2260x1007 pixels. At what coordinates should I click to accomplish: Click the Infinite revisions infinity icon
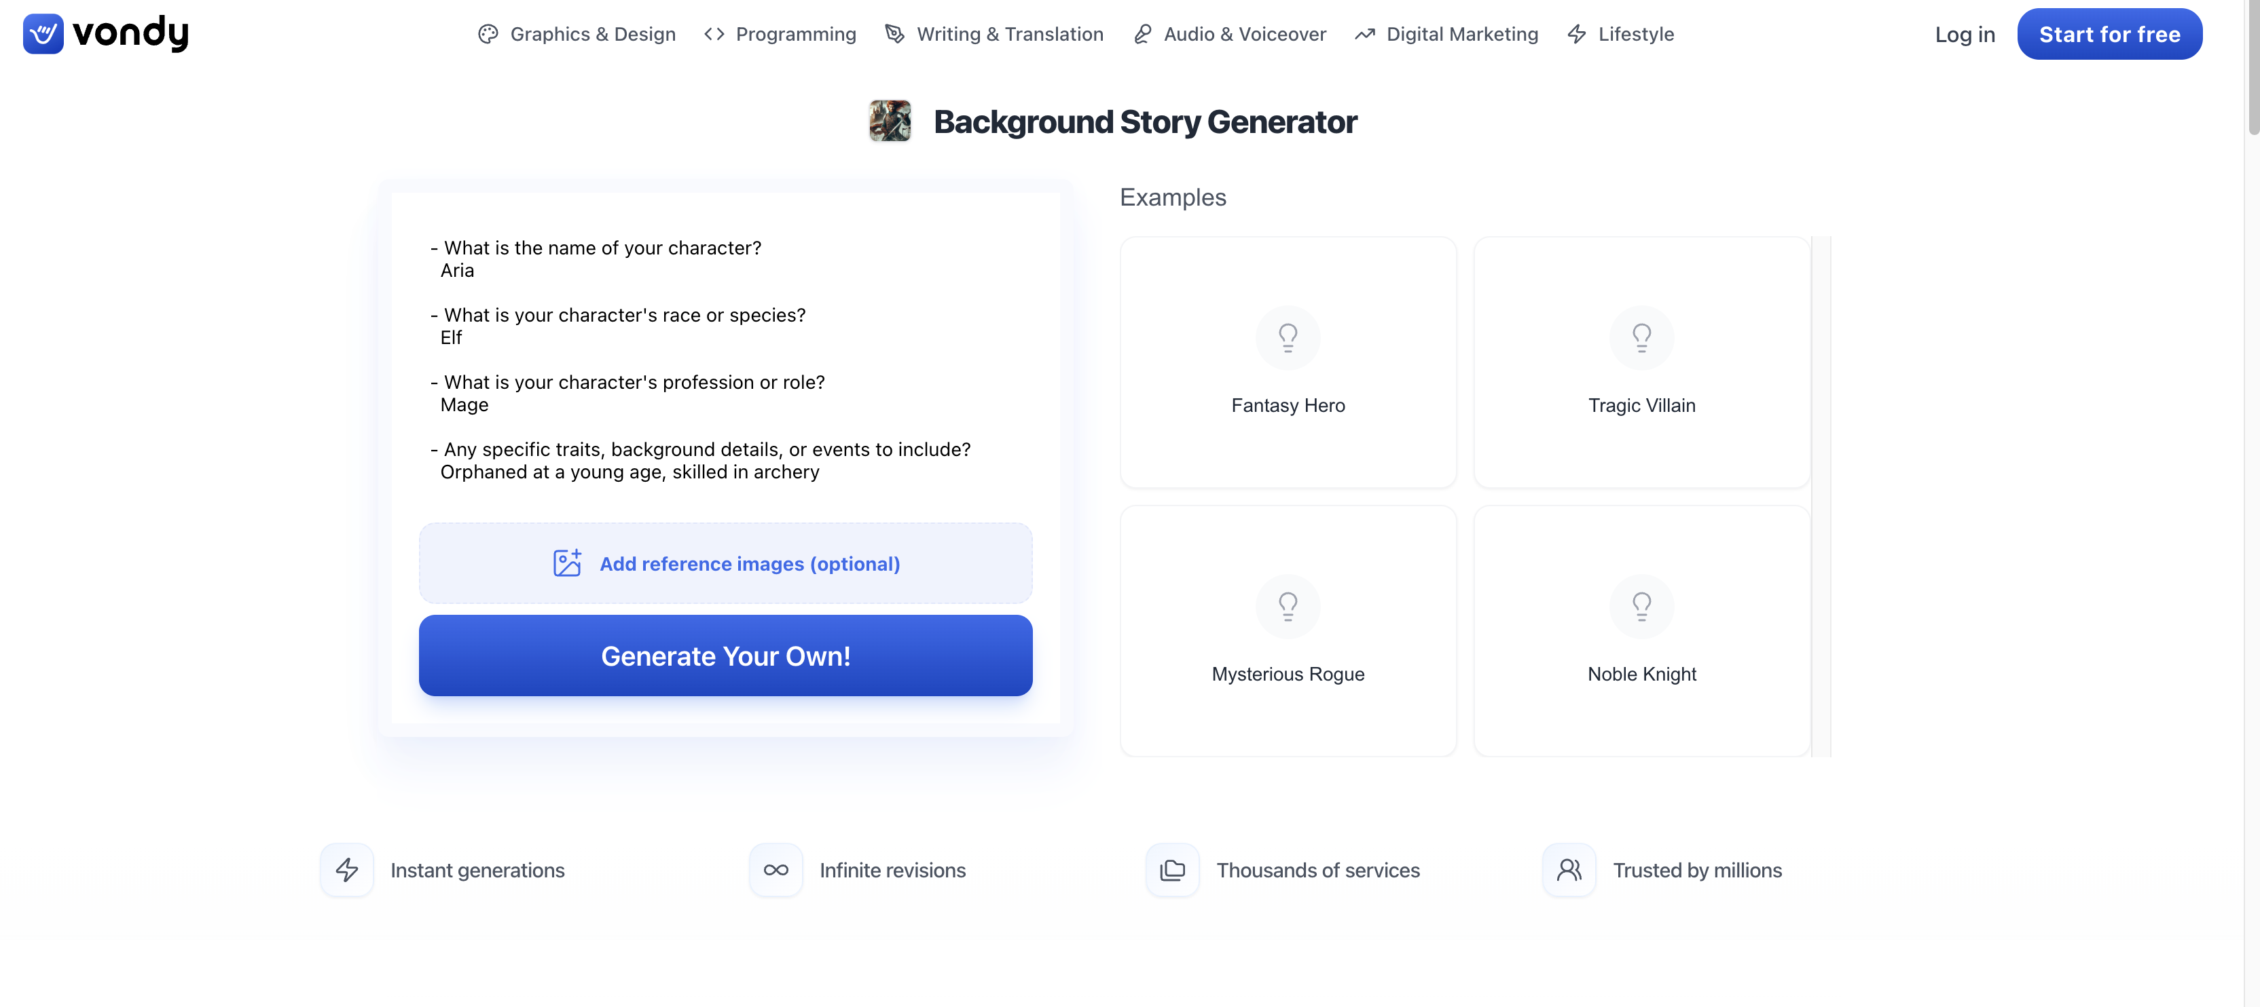pos(776,869)
